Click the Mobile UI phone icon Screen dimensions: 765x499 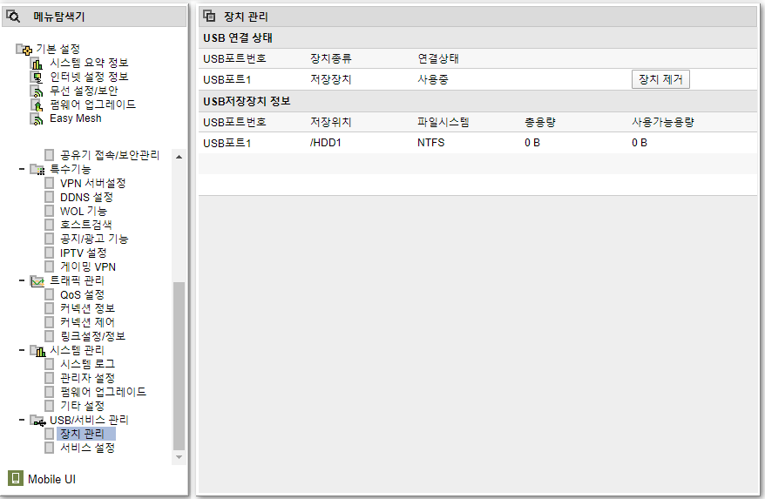click(x=16, y=478)
